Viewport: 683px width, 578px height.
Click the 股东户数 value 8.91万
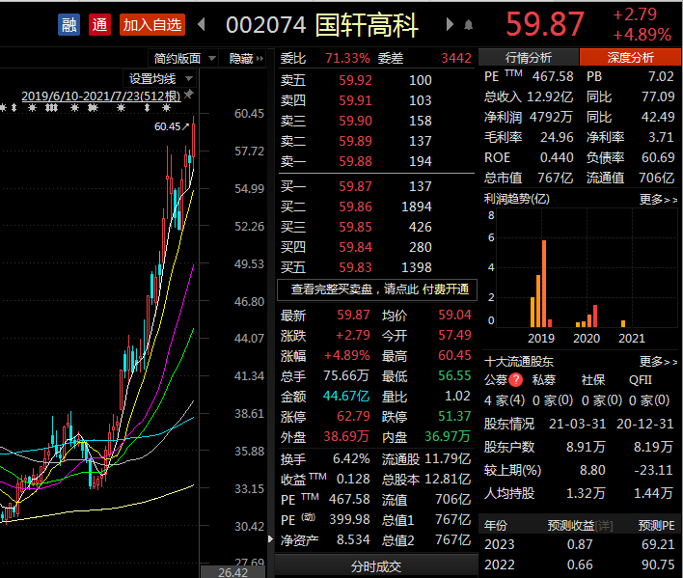(586, 447)
